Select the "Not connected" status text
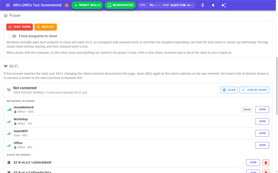278x173 pixels. point(25,88)
